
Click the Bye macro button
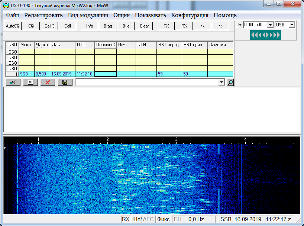(x=126, y=26)
